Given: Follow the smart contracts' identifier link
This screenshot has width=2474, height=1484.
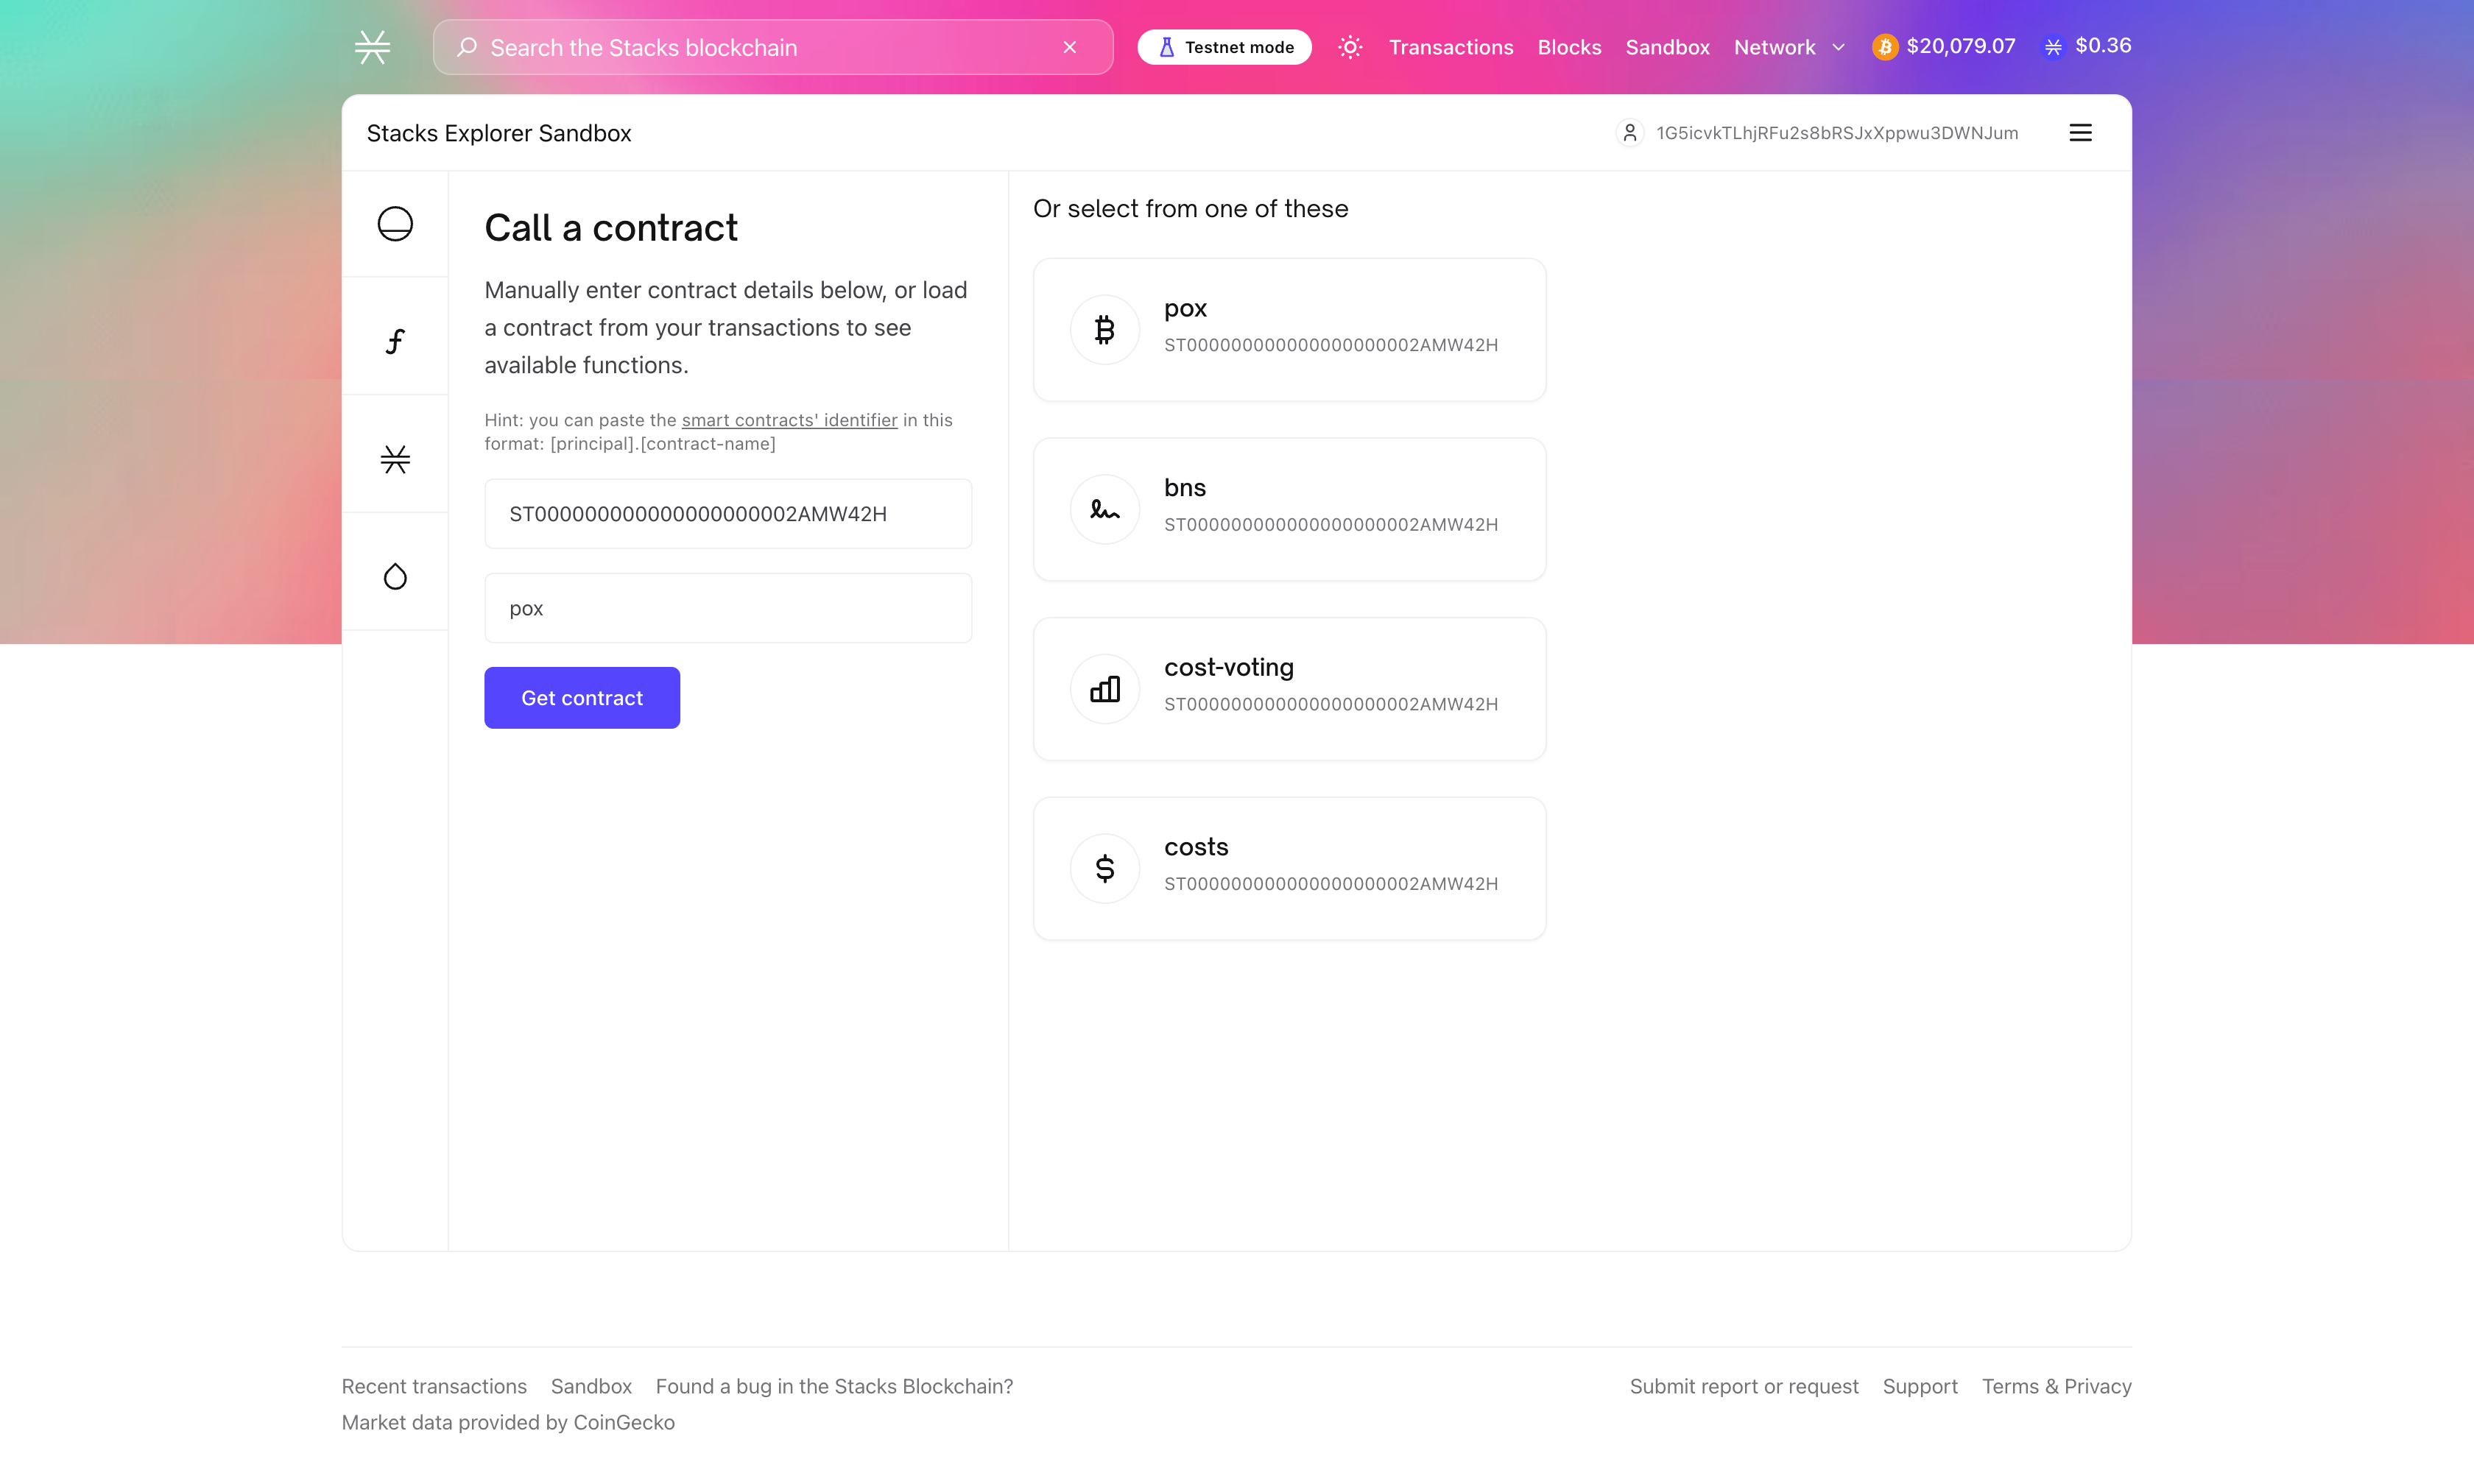Looking at the screenshot, I should pyautogui.click(x=789, y=420).
